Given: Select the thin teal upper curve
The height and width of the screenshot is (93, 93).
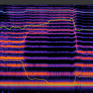Looking at the screenshot, I should (x=47, y=11).
